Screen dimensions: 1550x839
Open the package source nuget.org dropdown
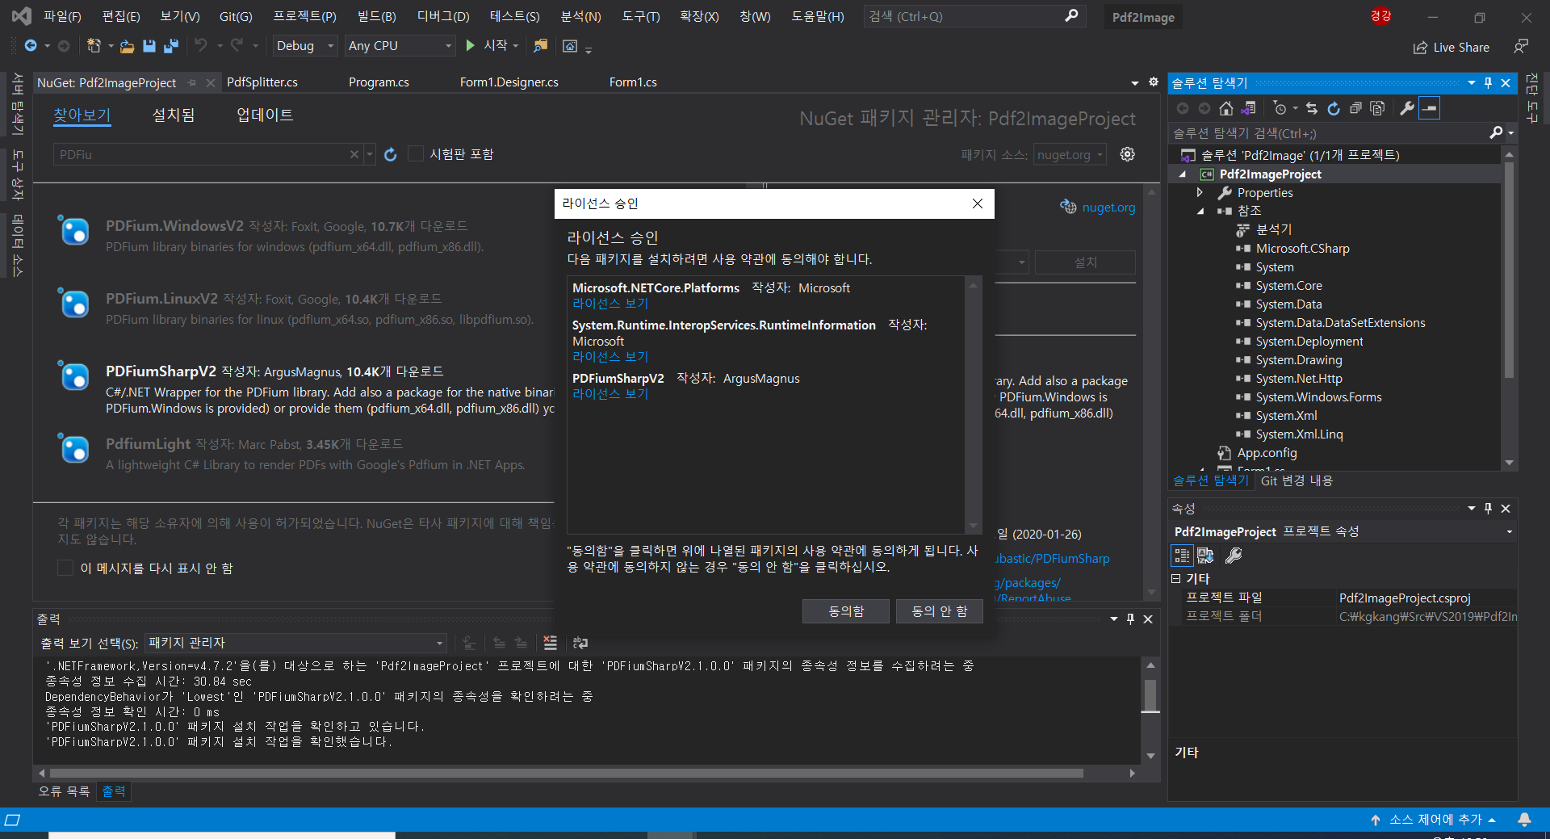click(1070, 154)
